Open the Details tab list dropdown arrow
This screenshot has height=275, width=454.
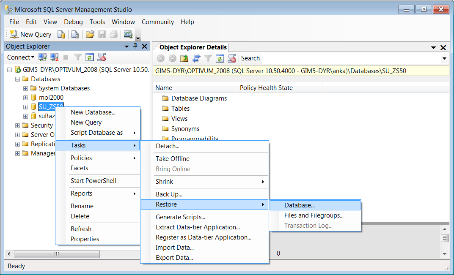(433, 47)
